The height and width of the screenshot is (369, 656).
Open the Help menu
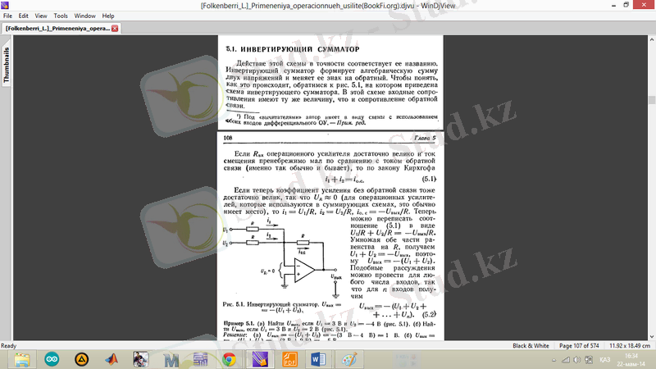point(109,16)
